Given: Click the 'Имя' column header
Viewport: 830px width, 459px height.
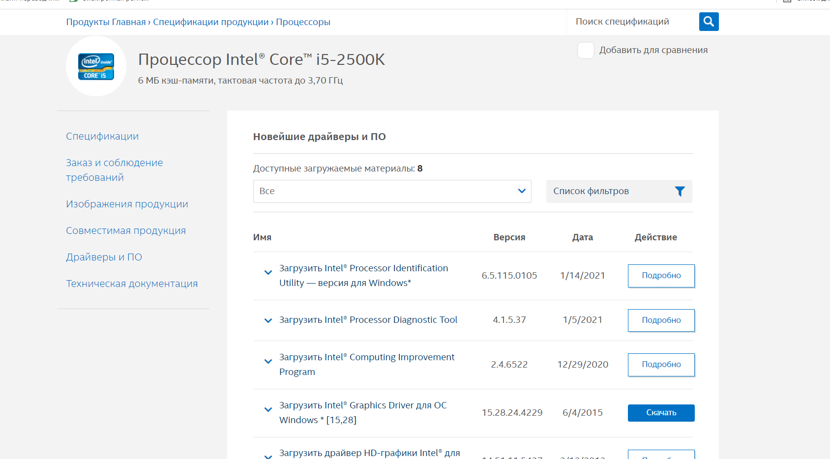Looking at the screenshot, I should point(262,237).
